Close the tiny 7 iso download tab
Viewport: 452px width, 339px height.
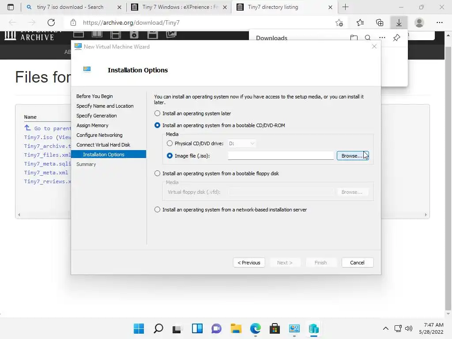[x=119, y=7]
